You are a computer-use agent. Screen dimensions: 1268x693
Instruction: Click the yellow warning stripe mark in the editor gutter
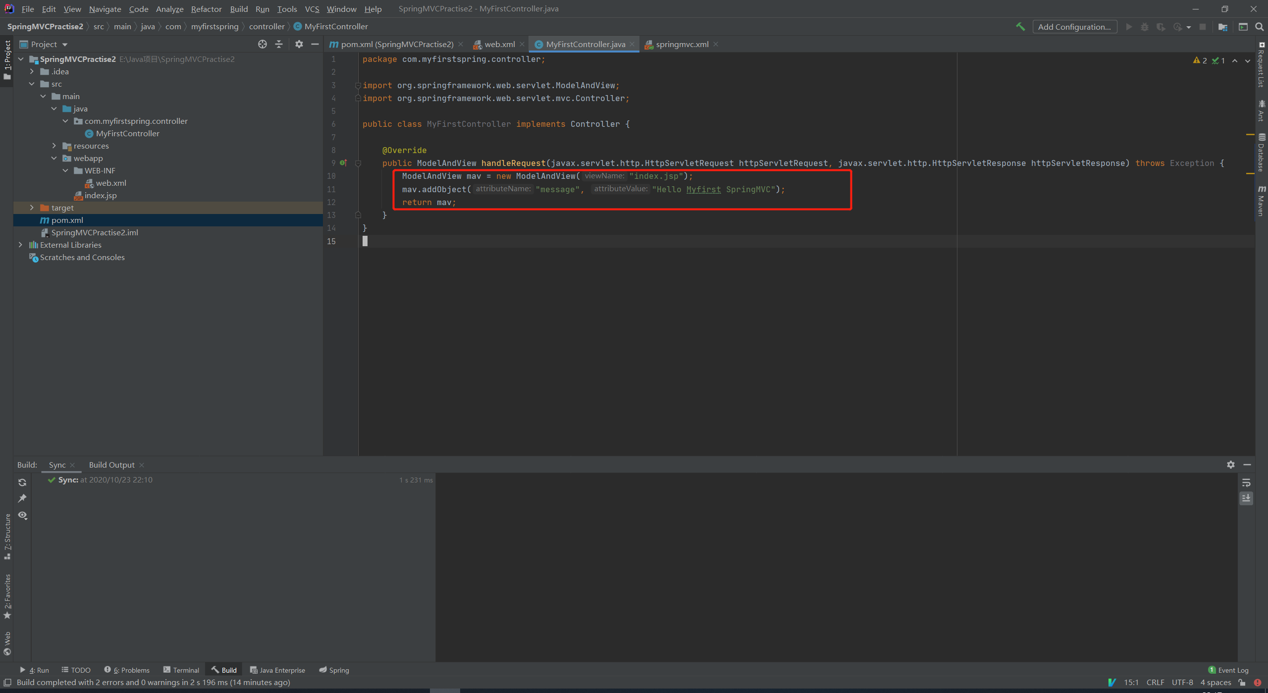1250,134
